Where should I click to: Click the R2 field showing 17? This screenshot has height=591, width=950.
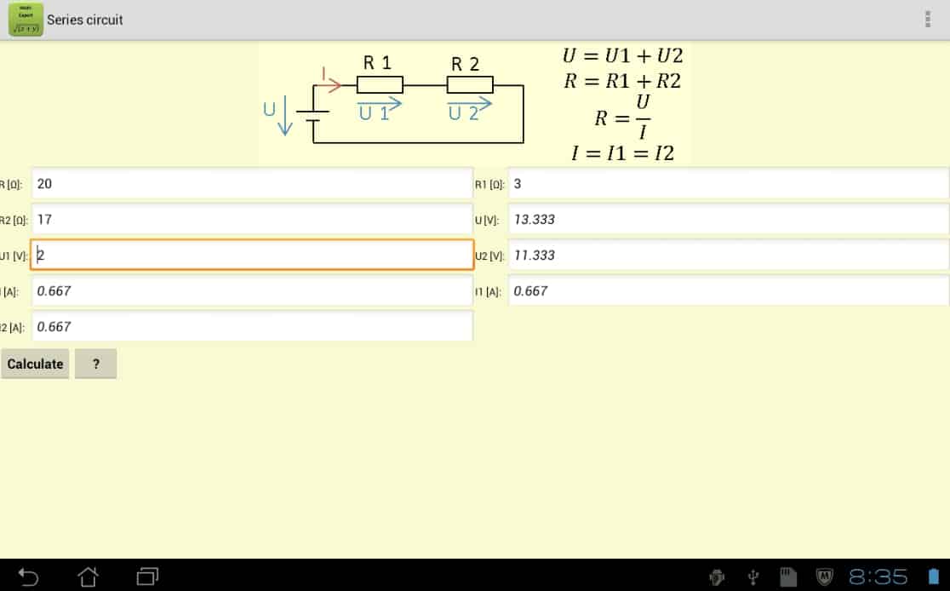pos(251,219)
